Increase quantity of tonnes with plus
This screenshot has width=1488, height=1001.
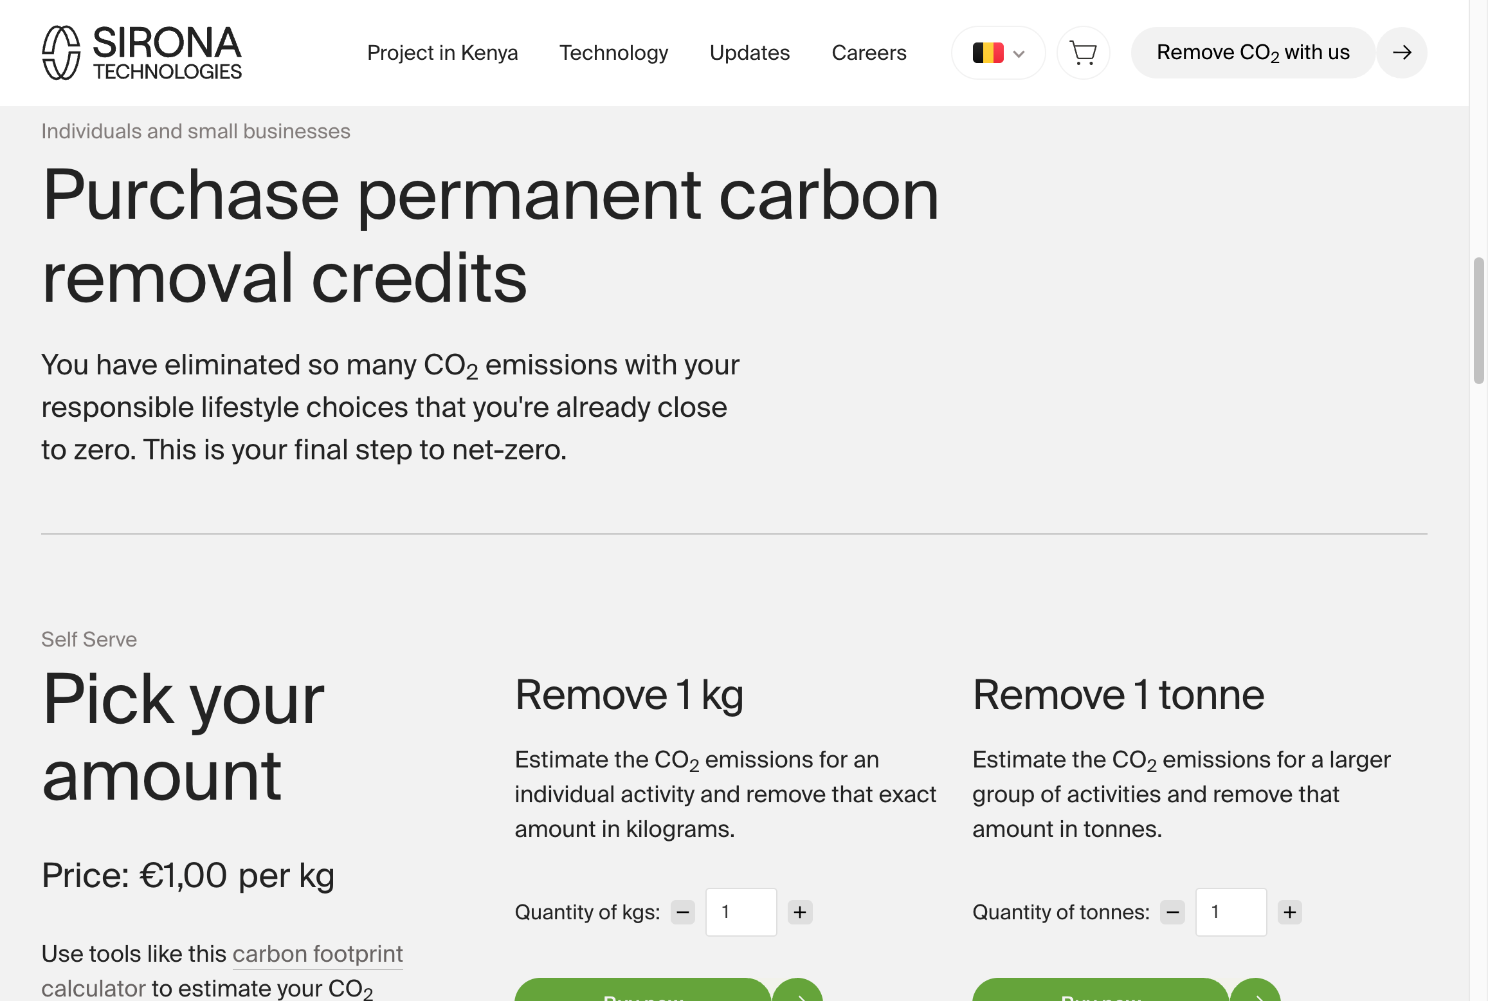[x=1290, y=912]
